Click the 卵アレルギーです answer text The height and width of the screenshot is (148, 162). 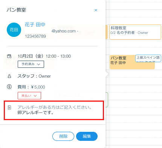click(x=35, y=113)
